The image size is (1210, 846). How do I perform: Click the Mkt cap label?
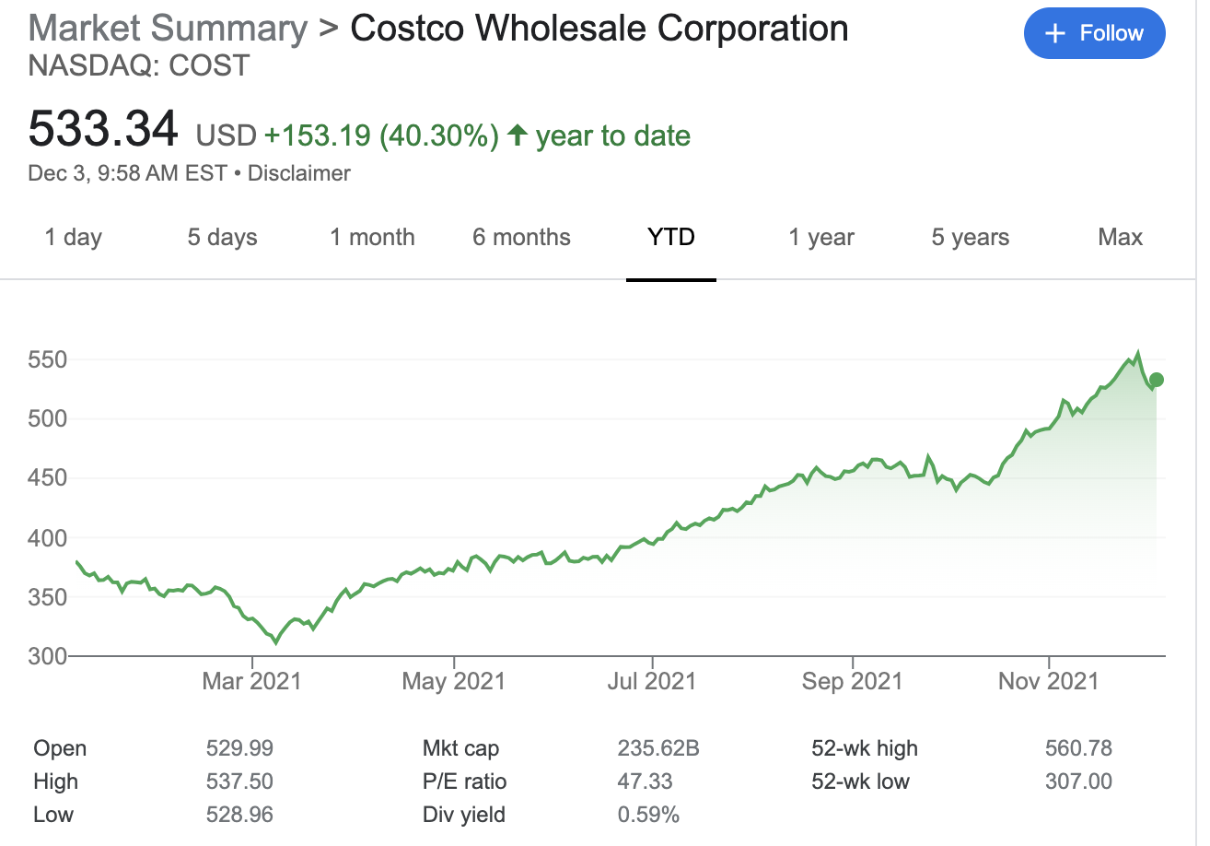pos(460,748)
